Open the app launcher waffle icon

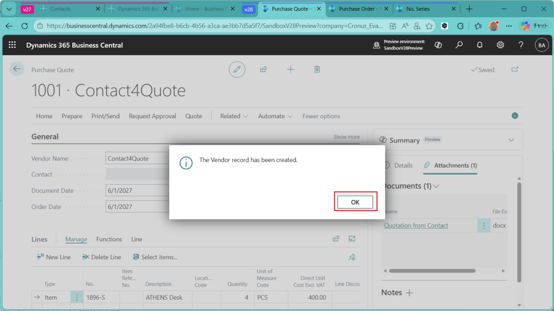[12, 45]
